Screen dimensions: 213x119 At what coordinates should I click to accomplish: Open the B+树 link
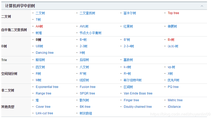pyautogui.click(x=83, y=40)
